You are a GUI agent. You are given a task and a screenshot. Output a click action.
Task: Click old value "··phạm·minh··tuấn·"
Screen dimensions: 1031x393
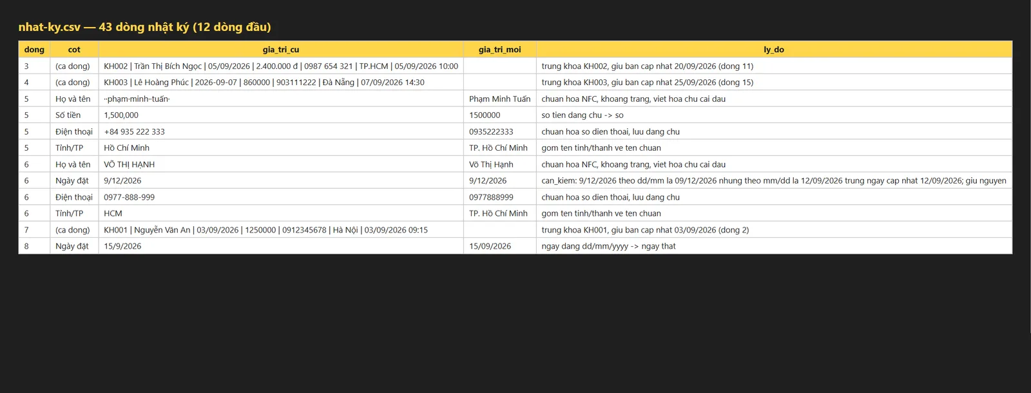[137, 99]
